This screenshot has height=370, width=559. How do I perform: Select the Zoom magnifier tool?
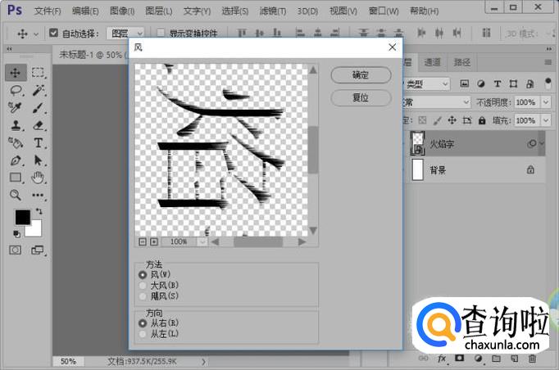(x=16, y=195)
